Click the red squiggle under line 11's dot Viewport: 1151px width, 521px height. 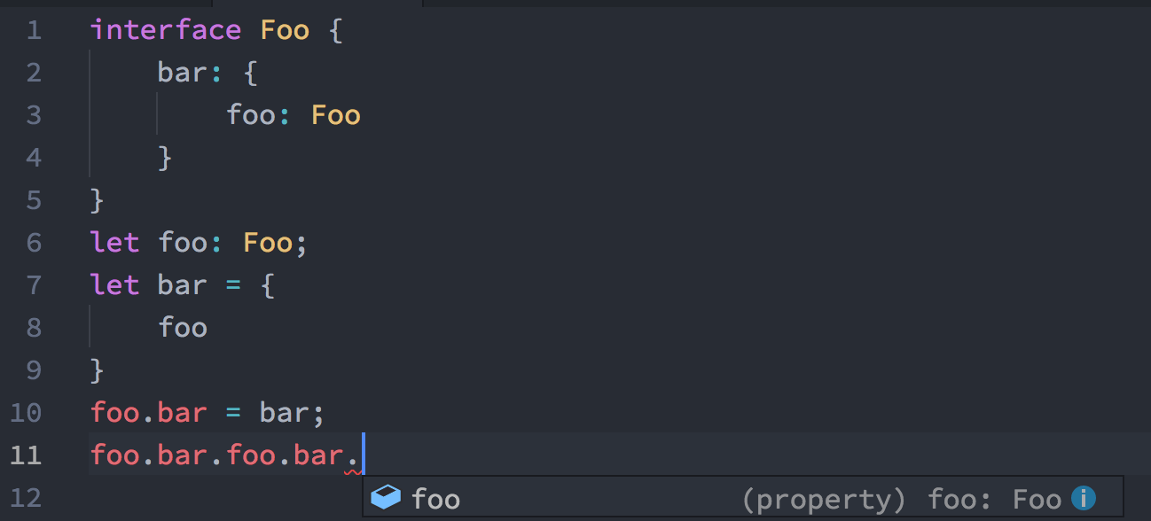(351, 472)
